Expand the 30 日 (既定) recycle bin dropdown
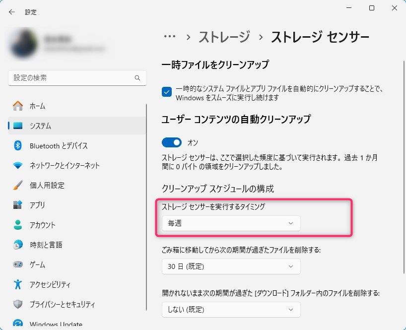 tap(231, 266)
